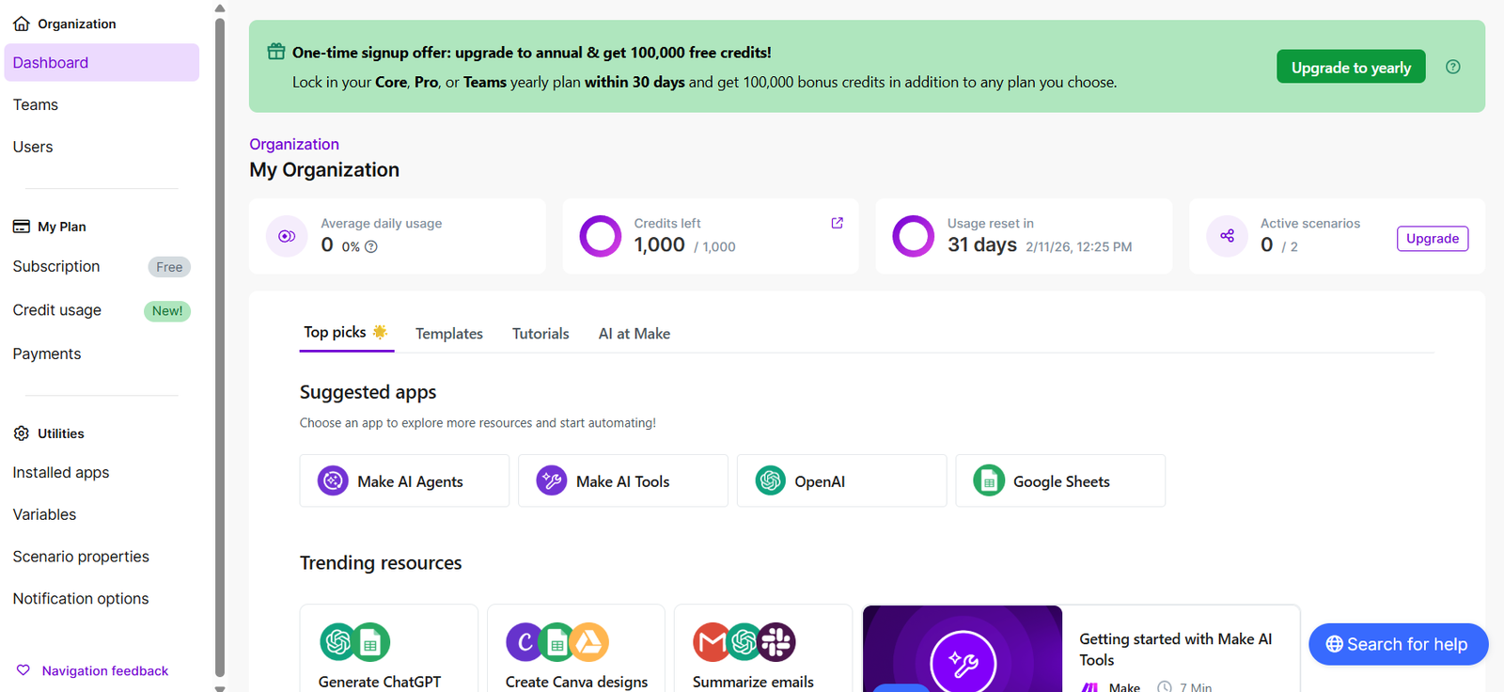Click the OpenAI logo icon

coord(771,480)
